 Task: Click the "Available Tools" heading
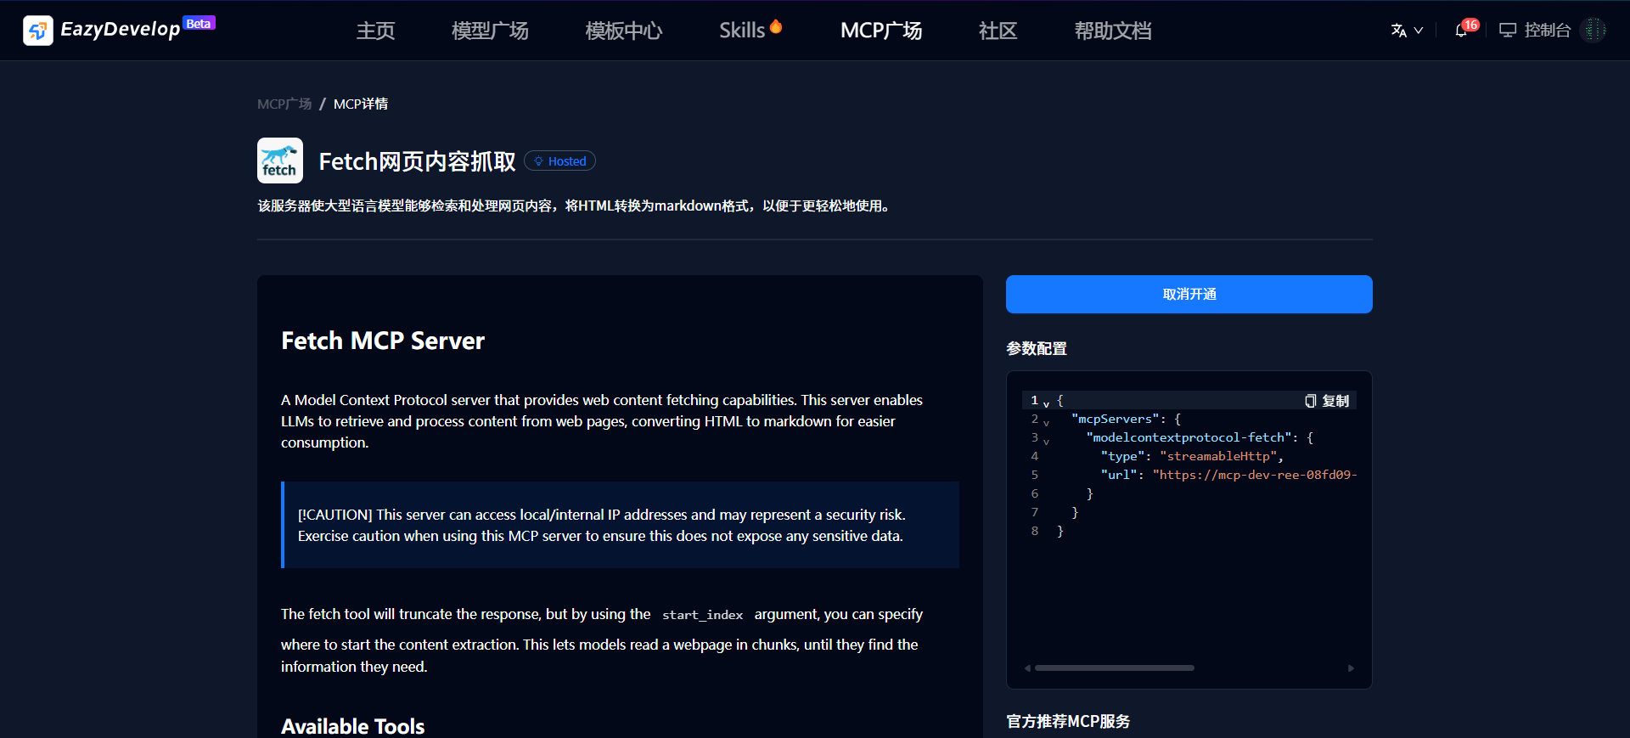[x=353, y=726]
